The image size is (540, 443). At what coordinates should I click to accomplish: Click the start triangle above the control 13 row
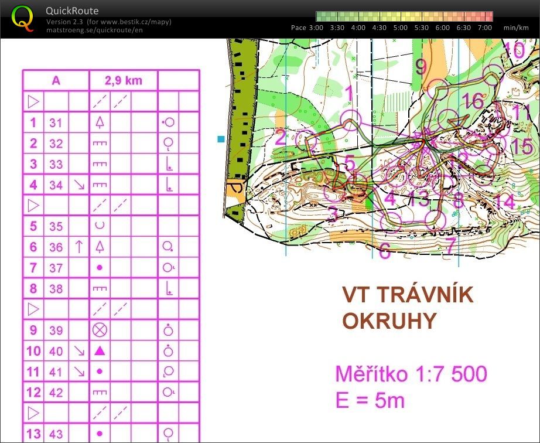pyautogui.click(x=33, y=413)
